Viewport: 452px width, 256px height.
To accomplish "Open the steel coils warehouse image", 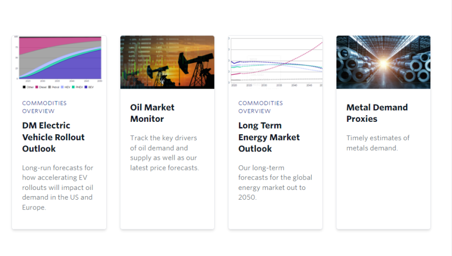I will tap(383, 62).
